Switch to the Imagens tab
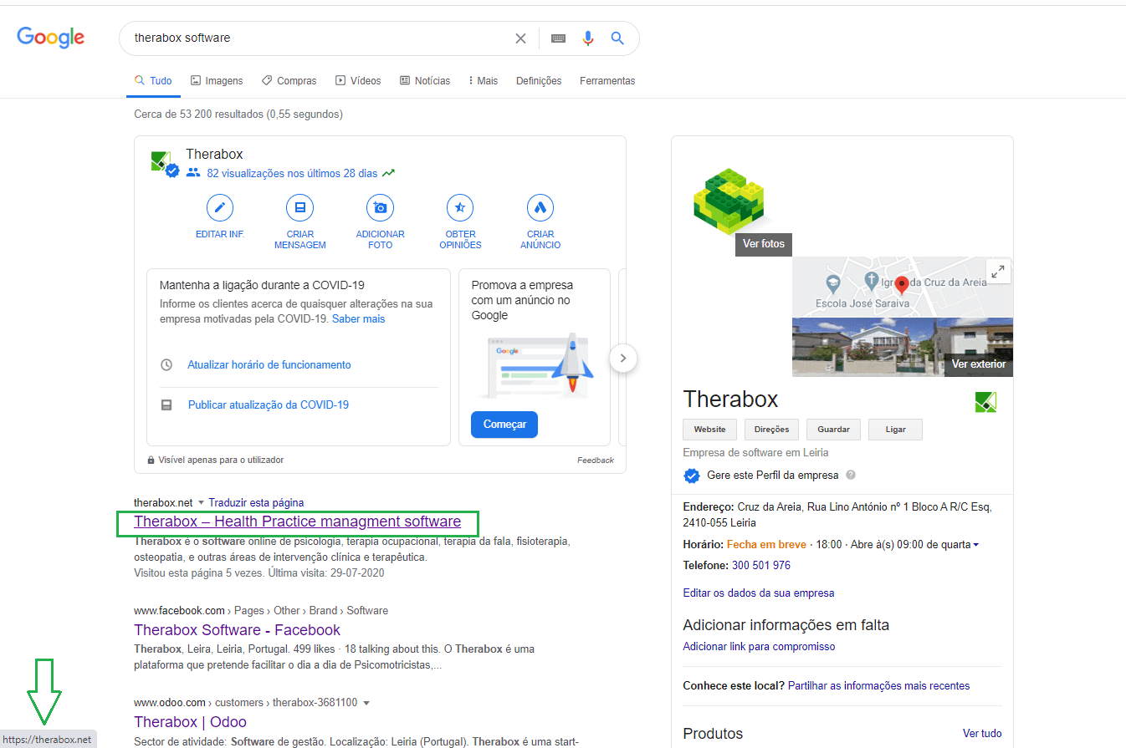Screen dimensions: 1126x748 coord(217,81)
